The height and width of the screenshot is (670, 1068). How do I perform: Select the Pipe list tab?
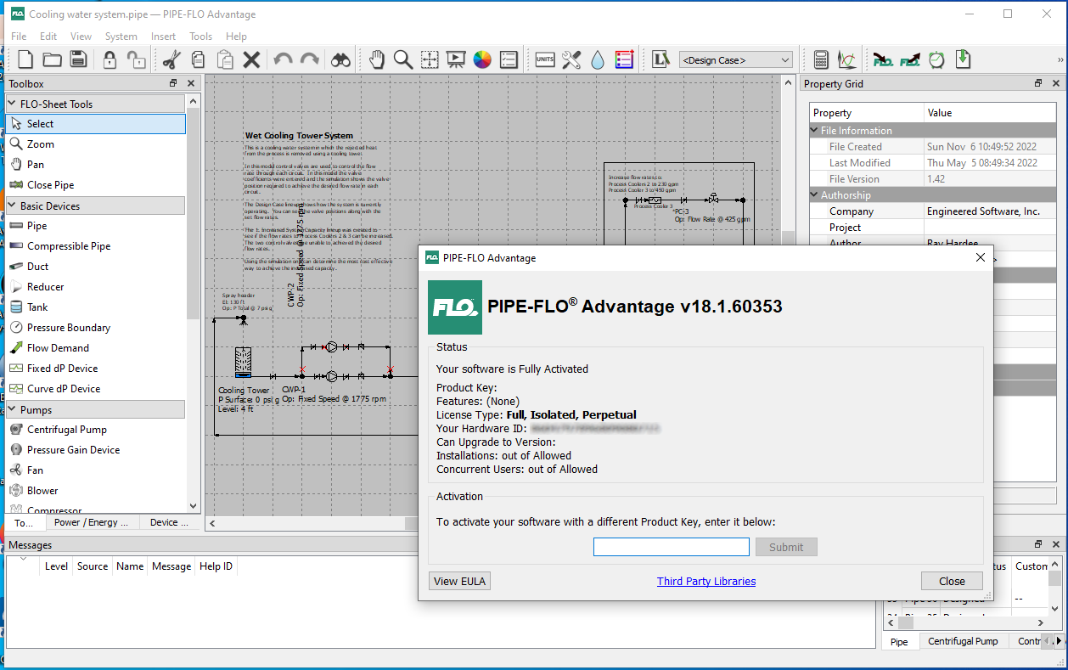[x=899, y=642]
